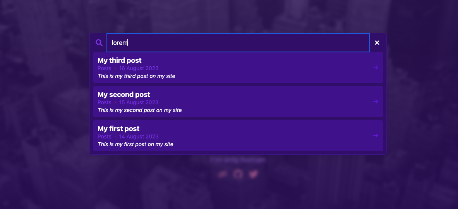This screenshot has width=458, height=209.
Task: Click the arrow icon on first post result
Action: point(375,136)
